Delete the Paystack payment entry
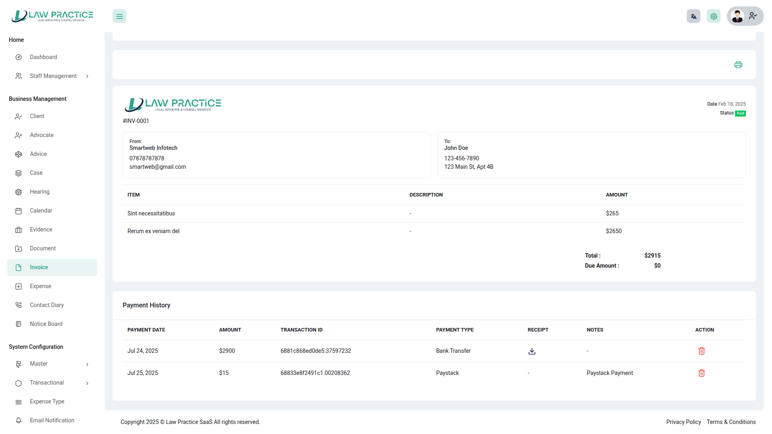This screenshot has height=434, width=772. coord(701,373)
